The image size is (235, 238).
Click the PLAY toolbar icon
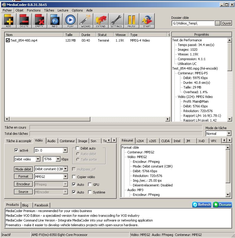[70, 21]
